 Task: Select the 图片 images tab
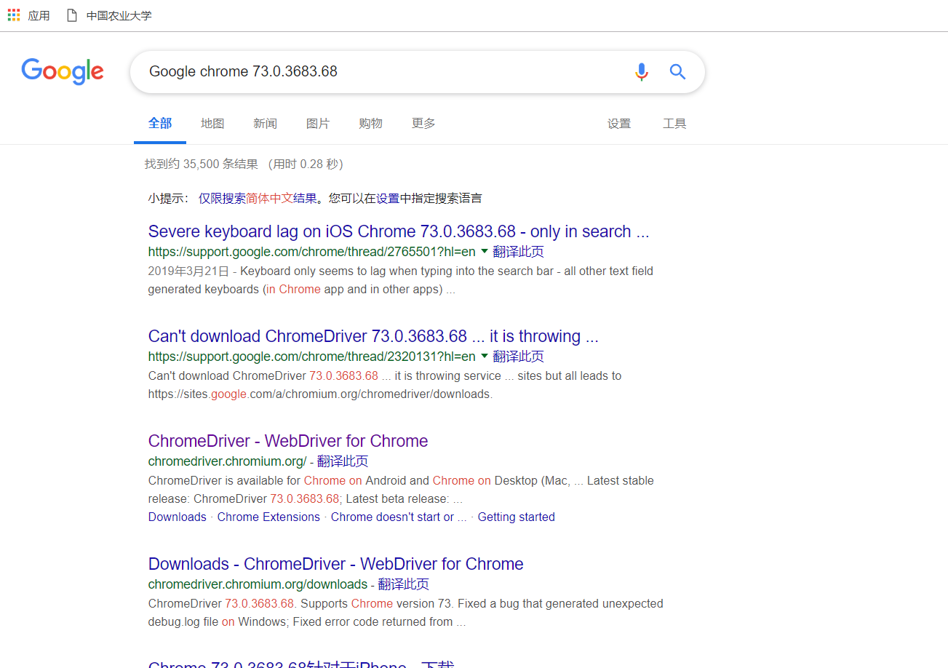pos(318,124)
